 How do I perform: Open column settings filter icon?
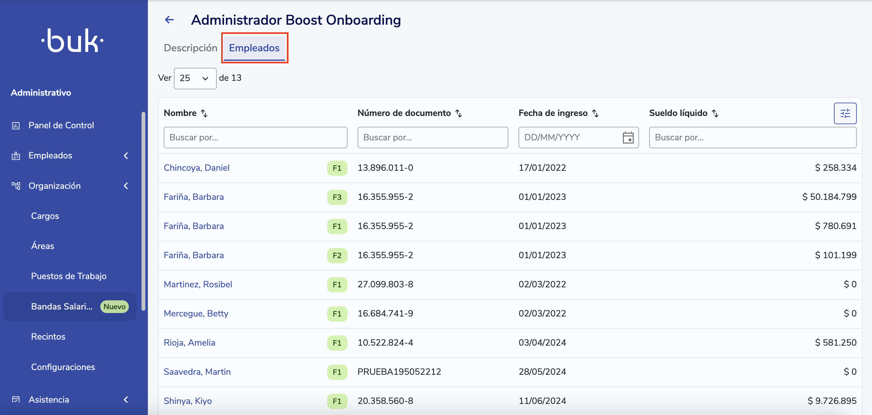tap(845, 113)
